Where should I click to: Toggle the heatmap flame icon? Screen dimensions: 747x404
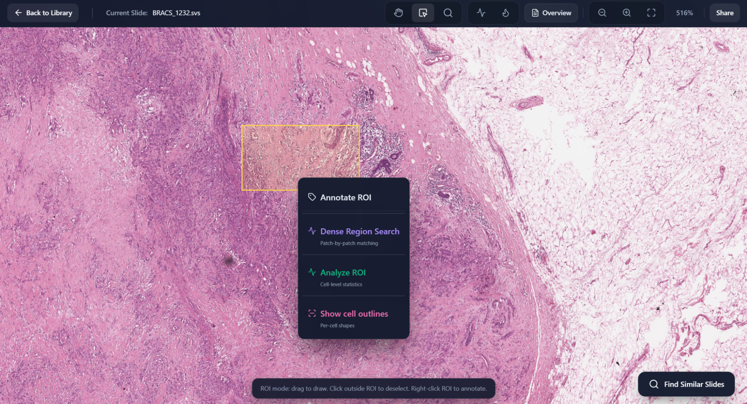[x=506, y=13]
